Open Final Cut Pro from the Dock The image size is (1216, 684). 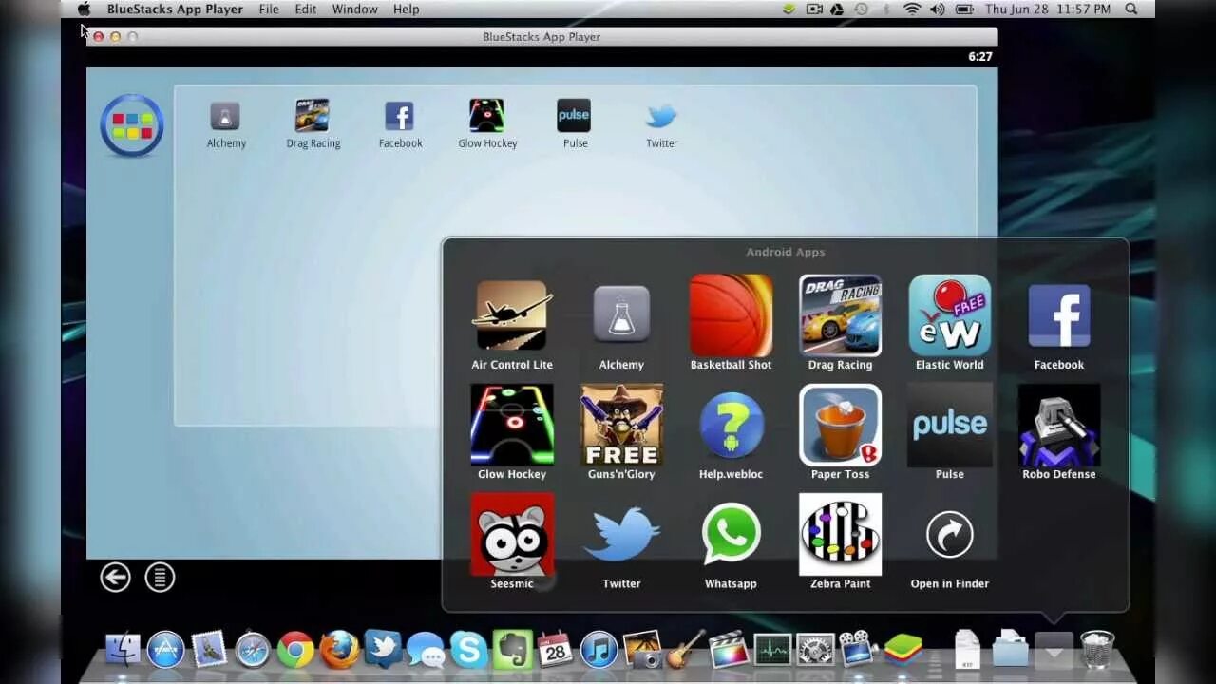pos(729,648)
